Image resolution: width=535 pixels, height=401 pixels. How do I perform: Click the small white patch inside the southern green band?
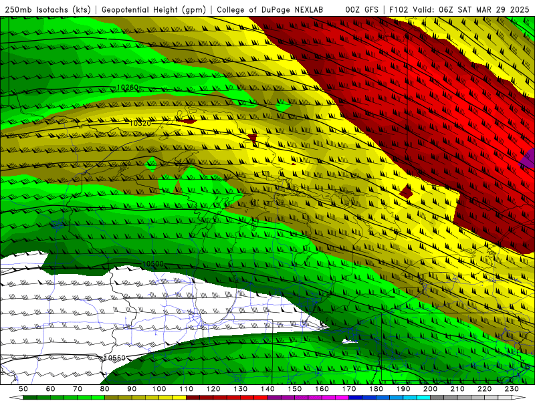350,342
